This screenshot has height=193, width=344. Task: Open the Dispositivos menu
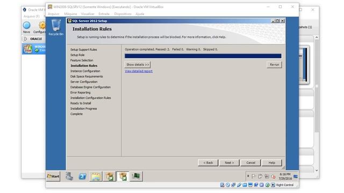123,14
